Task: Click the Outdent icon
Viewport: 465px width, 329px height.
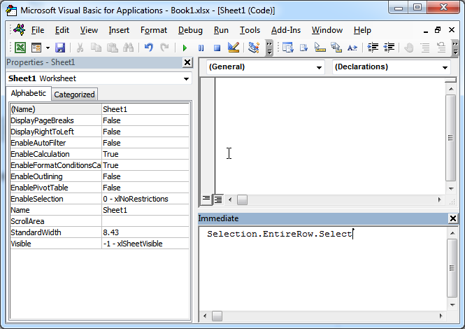Action: 389,48
